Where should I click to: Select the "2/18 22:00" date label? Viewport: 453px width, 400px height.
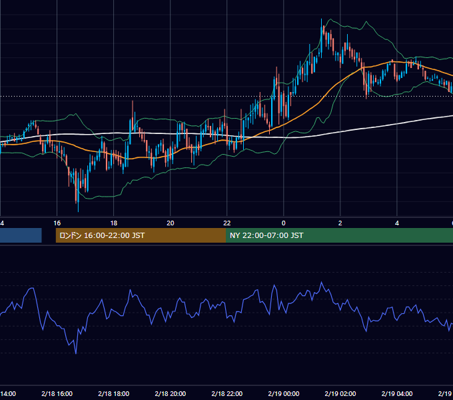(x=226, y=393)
